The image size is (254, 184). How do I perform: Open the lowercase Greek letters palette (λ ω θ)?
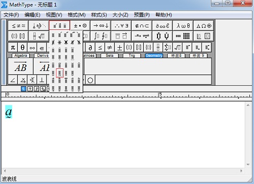183,26
